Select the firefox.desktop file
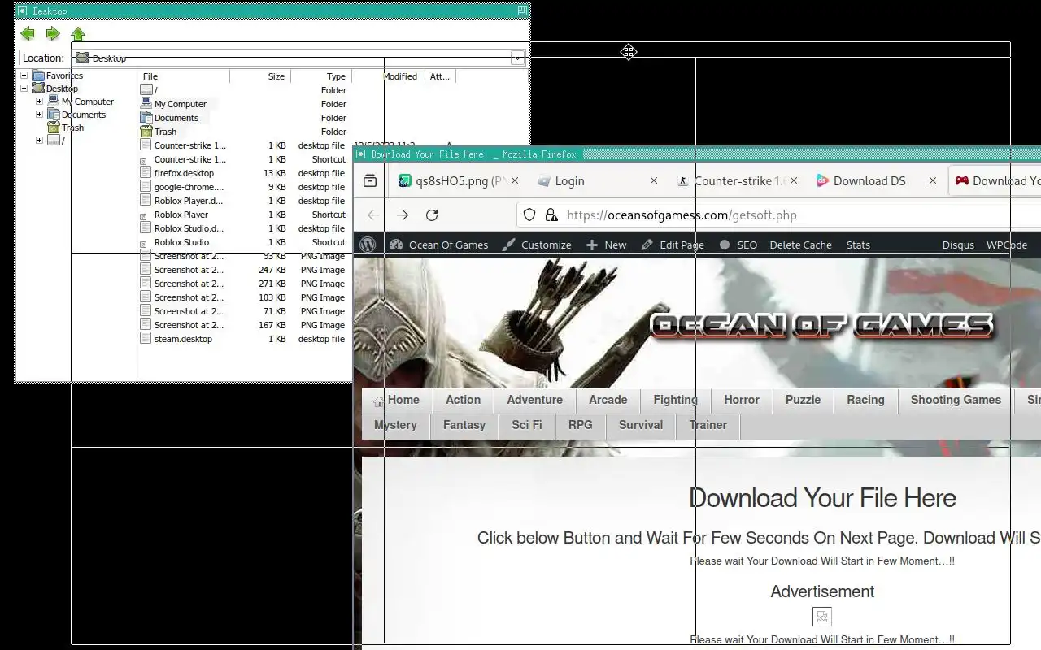Viewport: 1041px width, 650px height. coord(184,173)
